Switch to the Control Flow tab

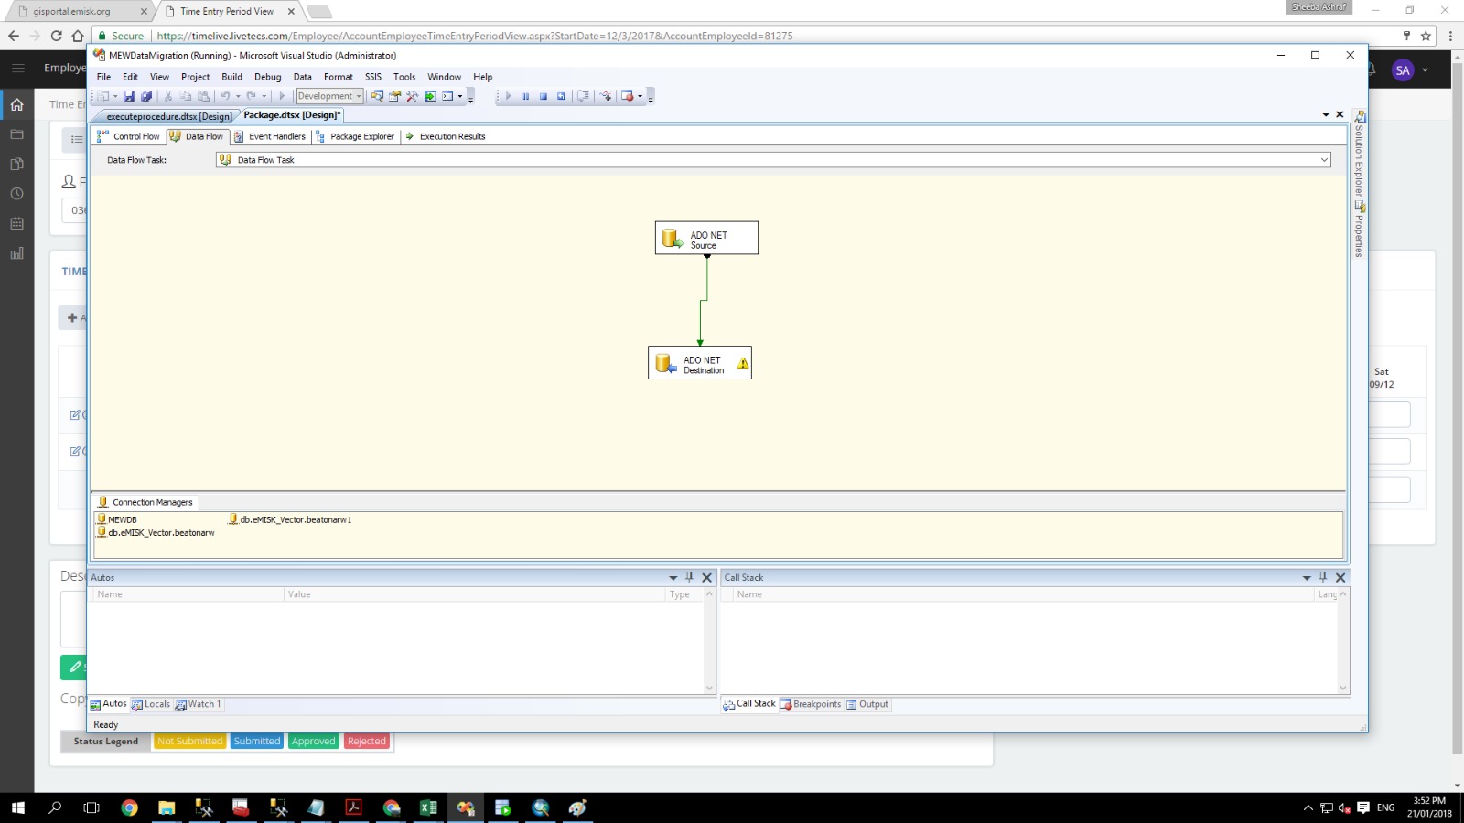pos(129,136)
